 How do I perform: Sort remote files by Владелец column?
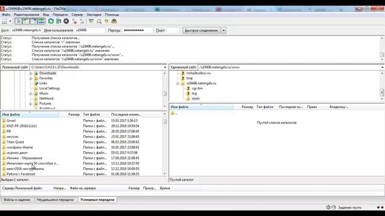pyautogui.click(x=339, y=107)
